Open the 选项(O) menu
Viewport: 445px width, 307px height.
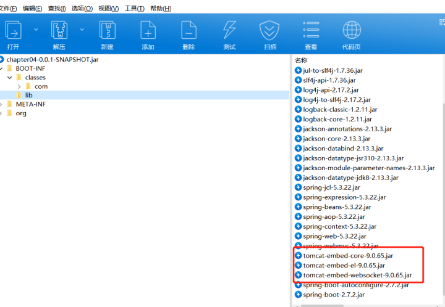point(82,9)
